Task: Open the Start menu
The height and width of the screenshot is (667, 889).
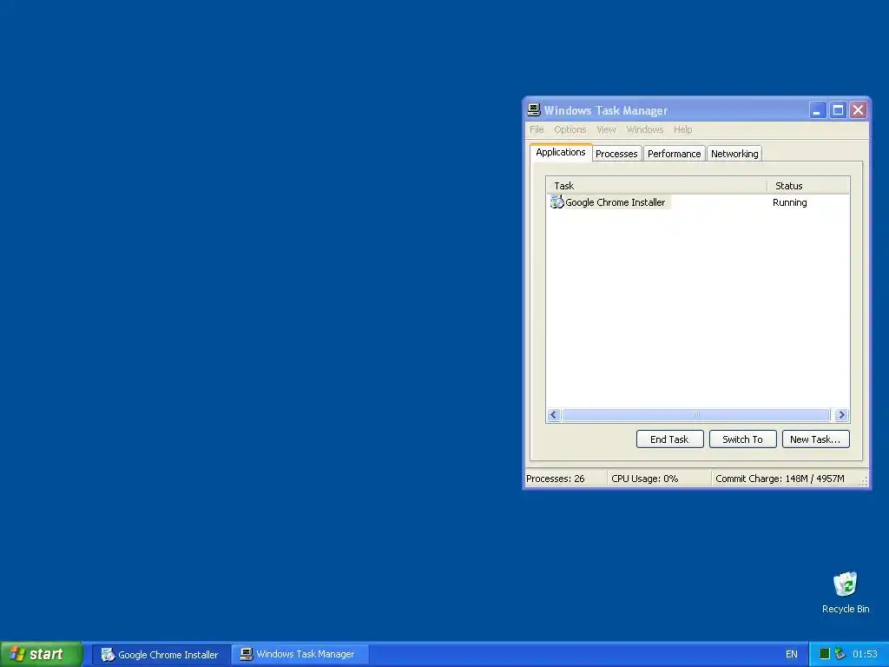Action: [42, 654]
